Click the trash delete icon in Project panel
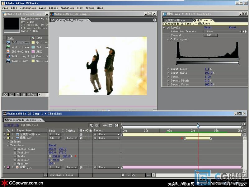249x187 pixels. click(24, 95)
